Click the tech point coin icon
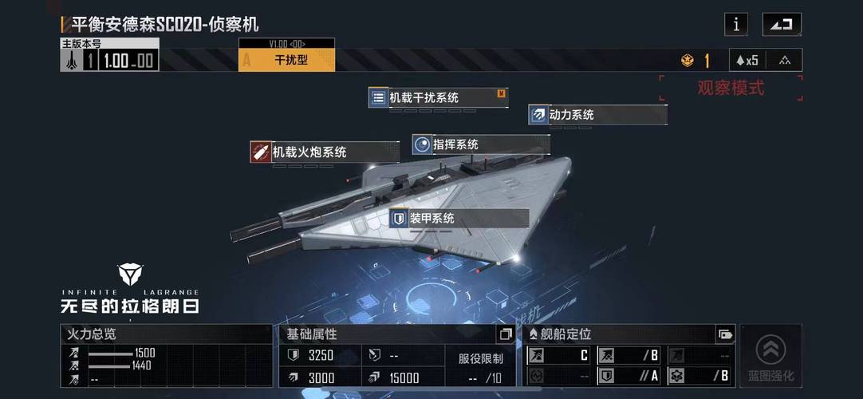 click(x=688, y=61)
